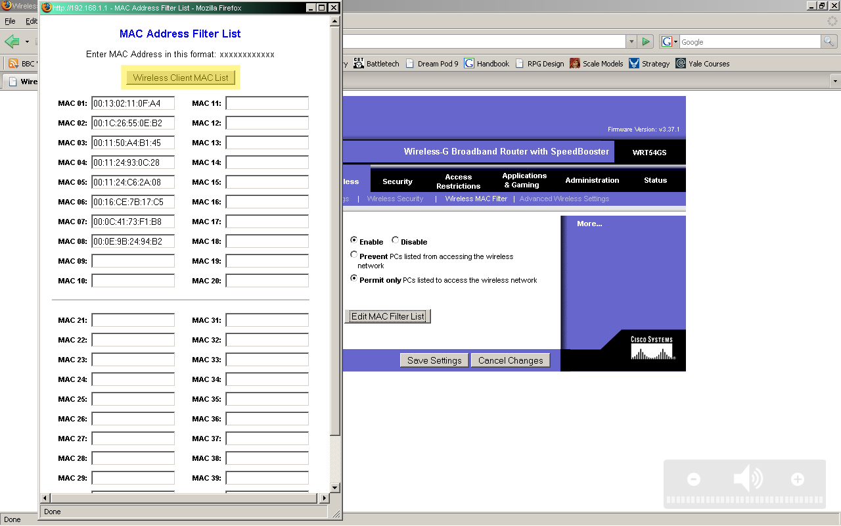
Task: Open the Battletech bookmark
Action: pyautogui.click(x=376, y=64)
